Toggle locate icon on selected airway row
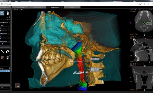The height and width of the screenshot is (93, 153). click(7, 71)
